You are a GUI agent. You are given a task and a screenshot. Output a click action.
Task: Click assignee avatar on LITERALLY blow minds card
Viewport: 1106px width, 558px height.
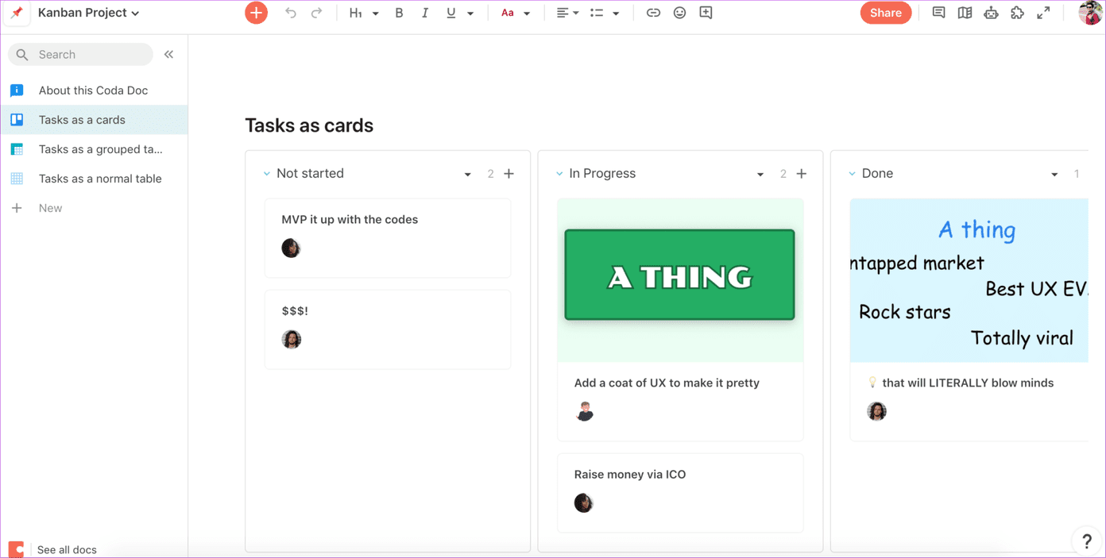(876, 411)
